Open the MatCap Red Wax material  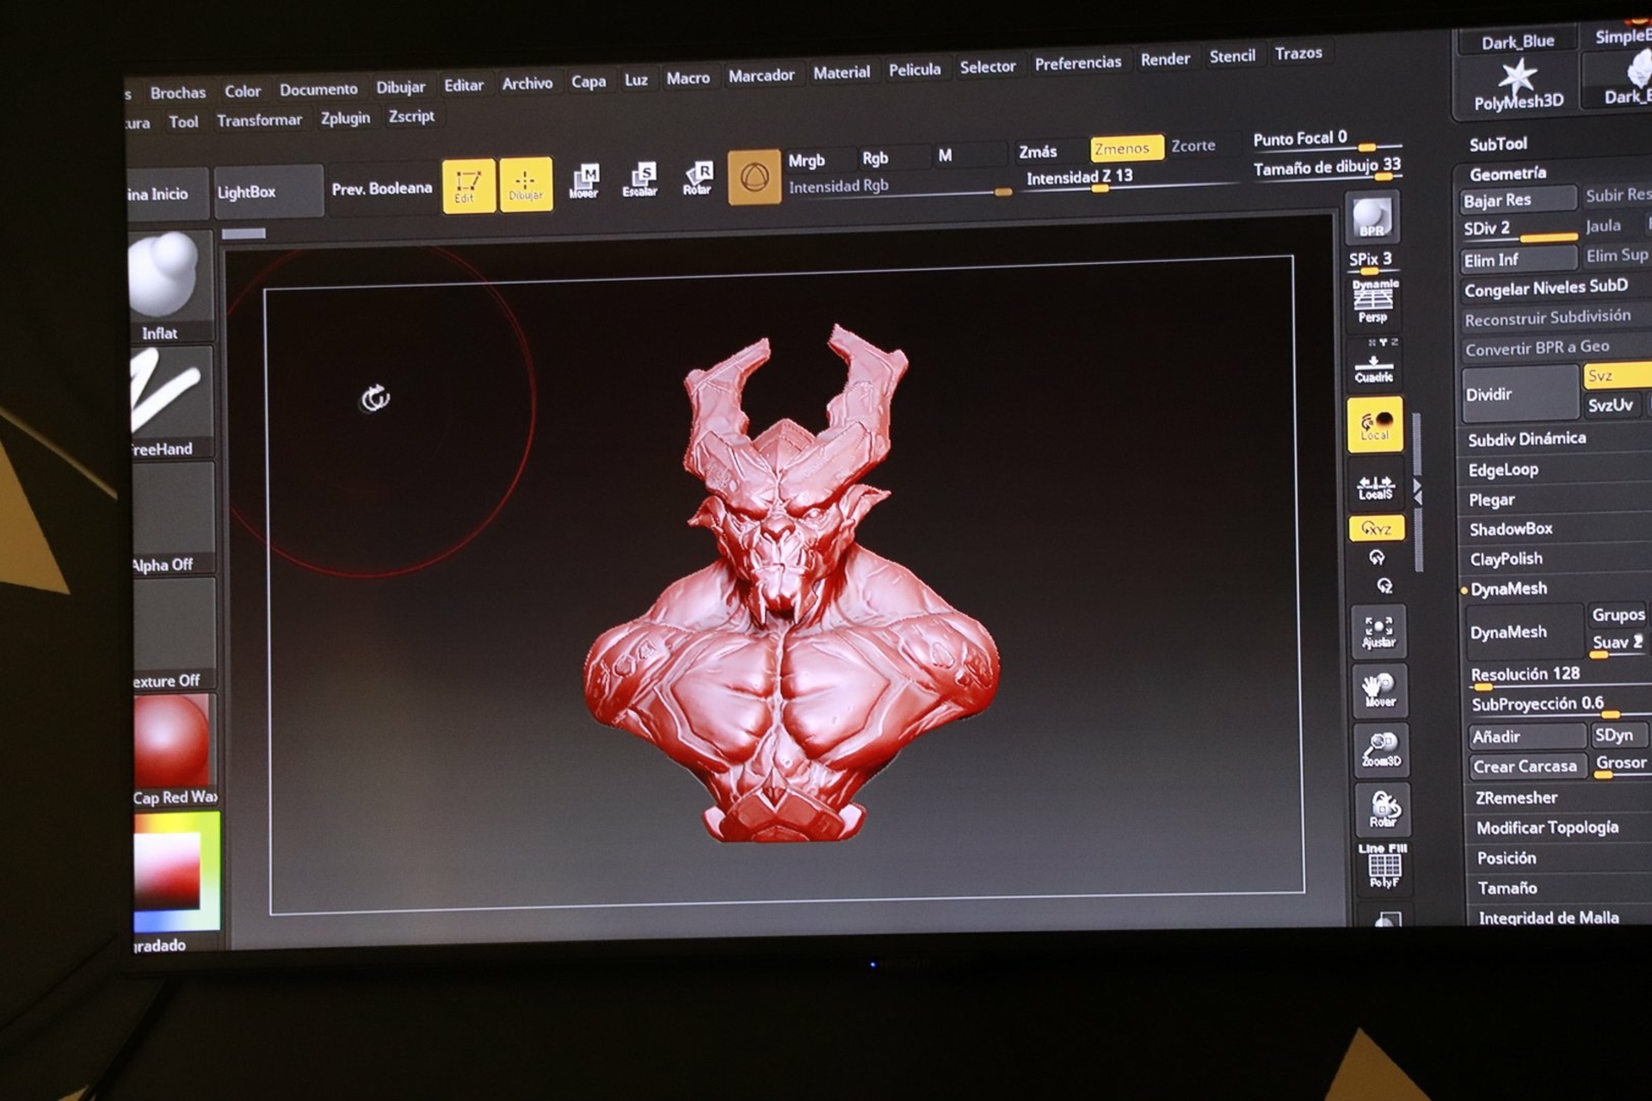[175, 751]
